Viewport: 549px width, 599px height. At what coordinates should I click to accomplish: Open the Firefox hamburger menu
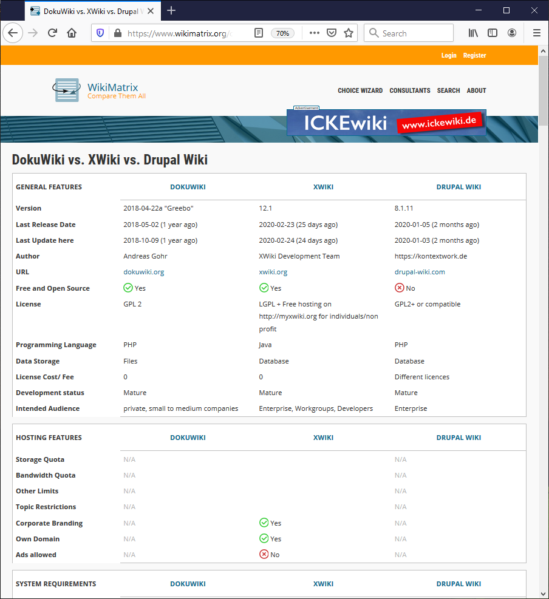537,33
